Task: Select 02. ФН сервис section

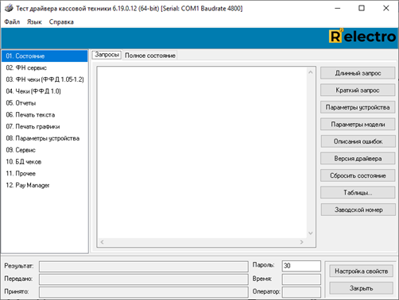Action: point(45,67)
